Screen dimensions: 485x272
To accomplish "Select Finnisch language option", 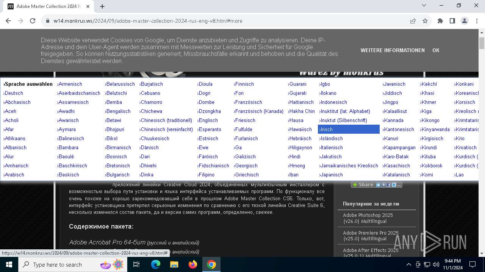I will click(x=244, y=84).
